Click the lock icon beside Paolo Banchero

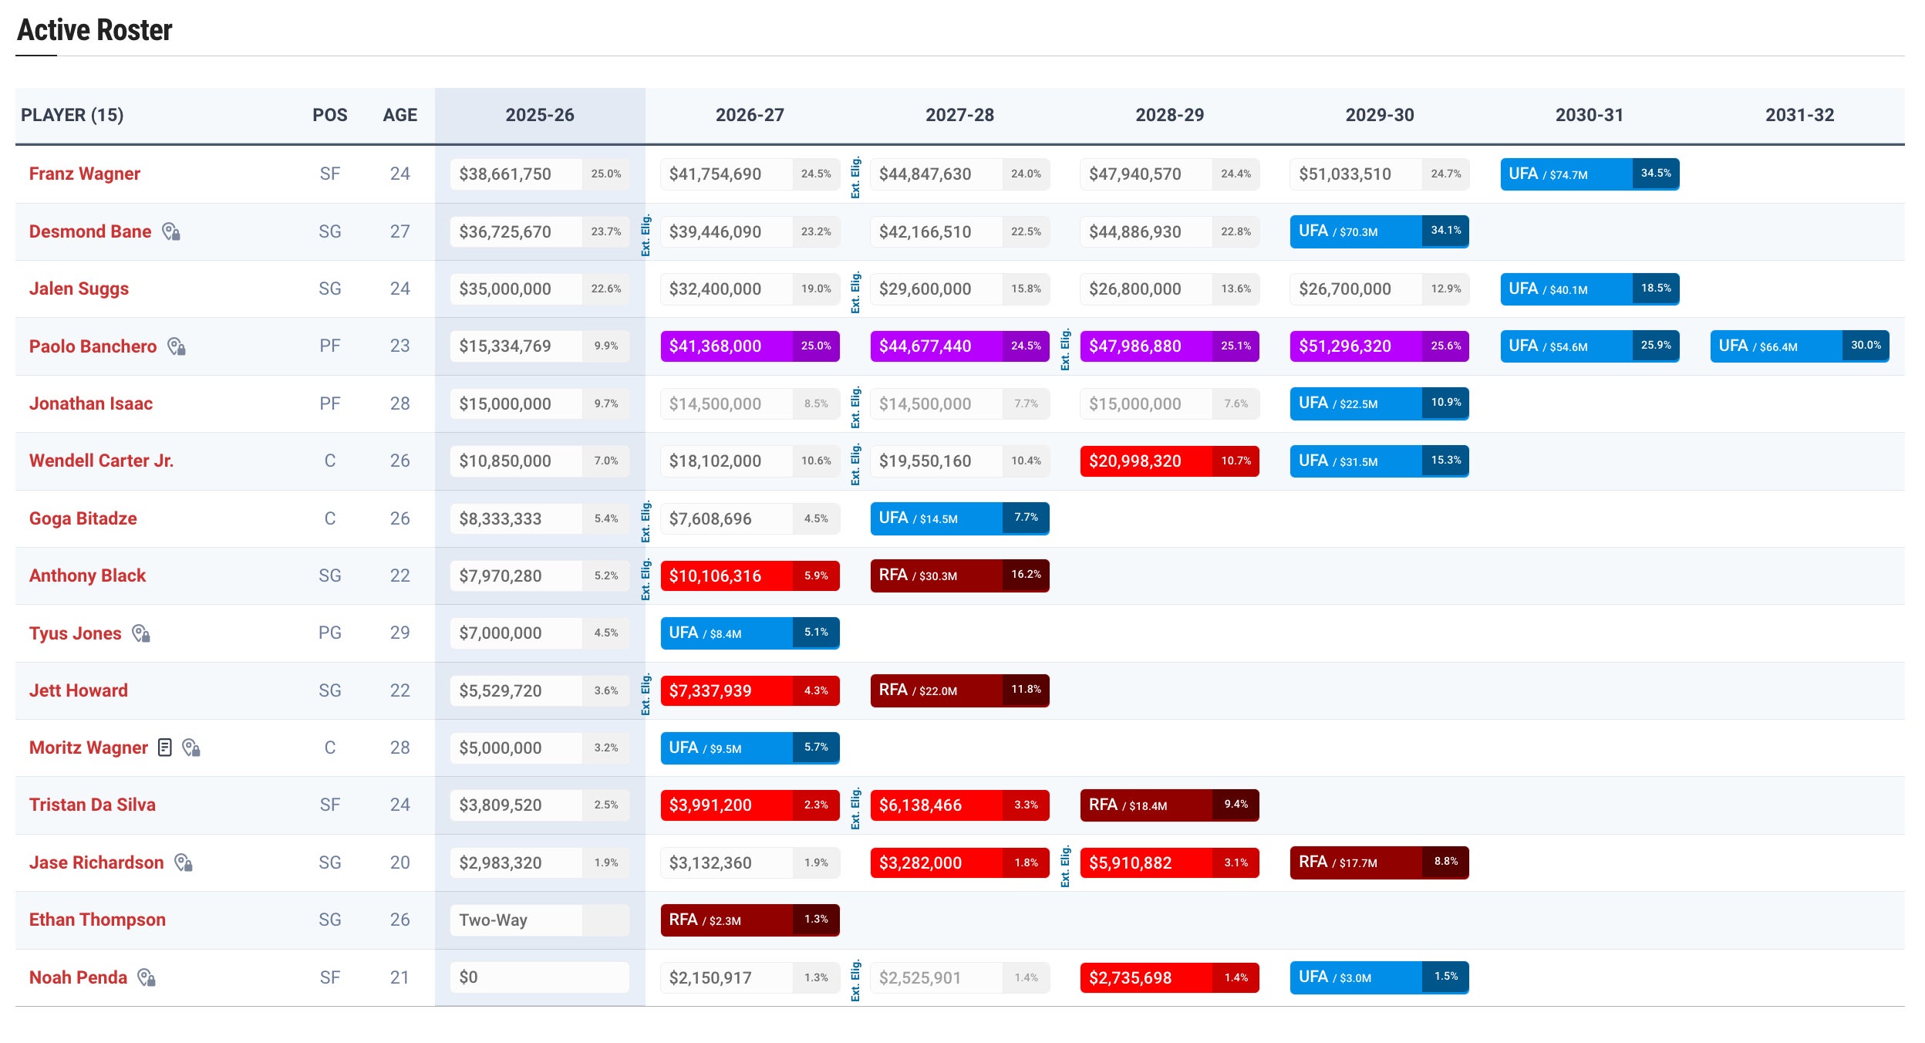177,346
